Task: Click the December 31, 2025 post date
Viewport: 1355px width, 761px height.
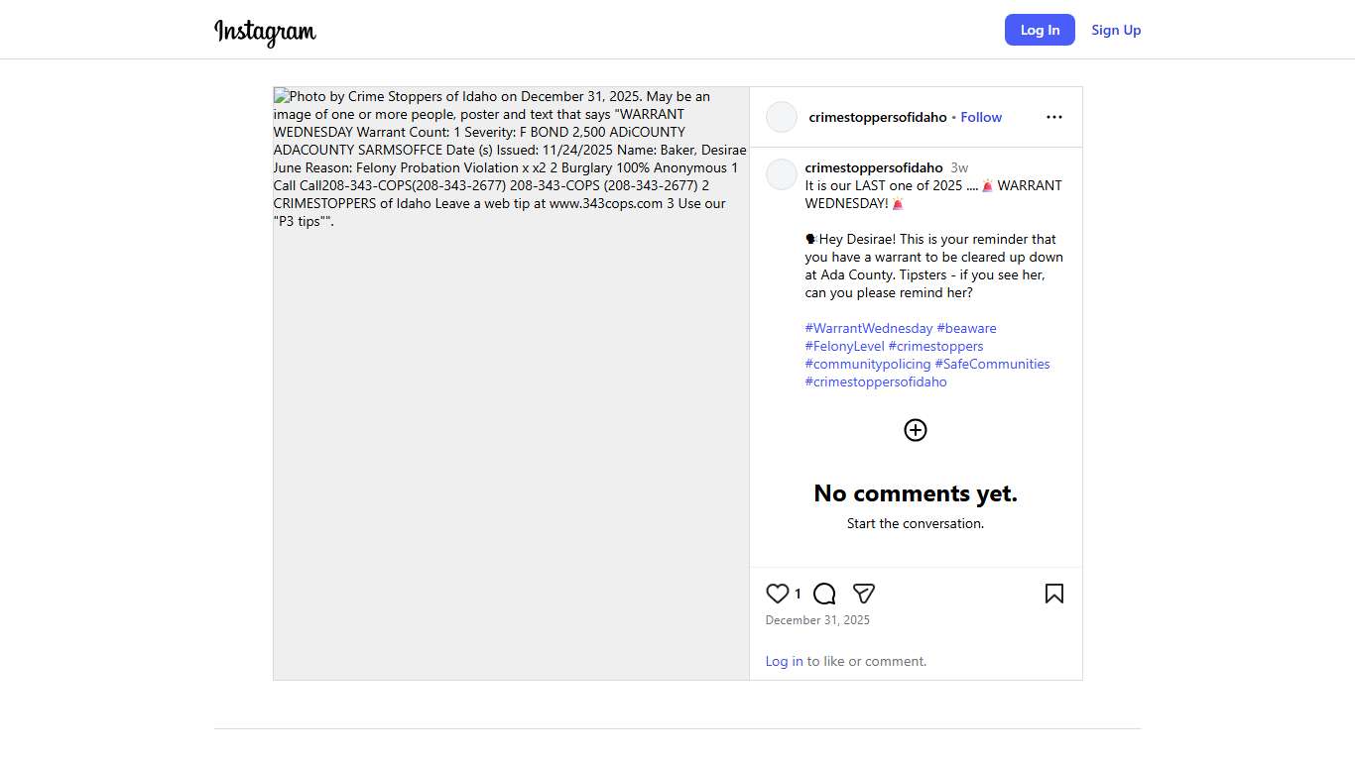Action: [x=817, y=620]
